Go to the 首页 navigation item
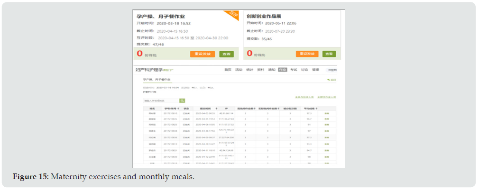 tap(228, 70)
